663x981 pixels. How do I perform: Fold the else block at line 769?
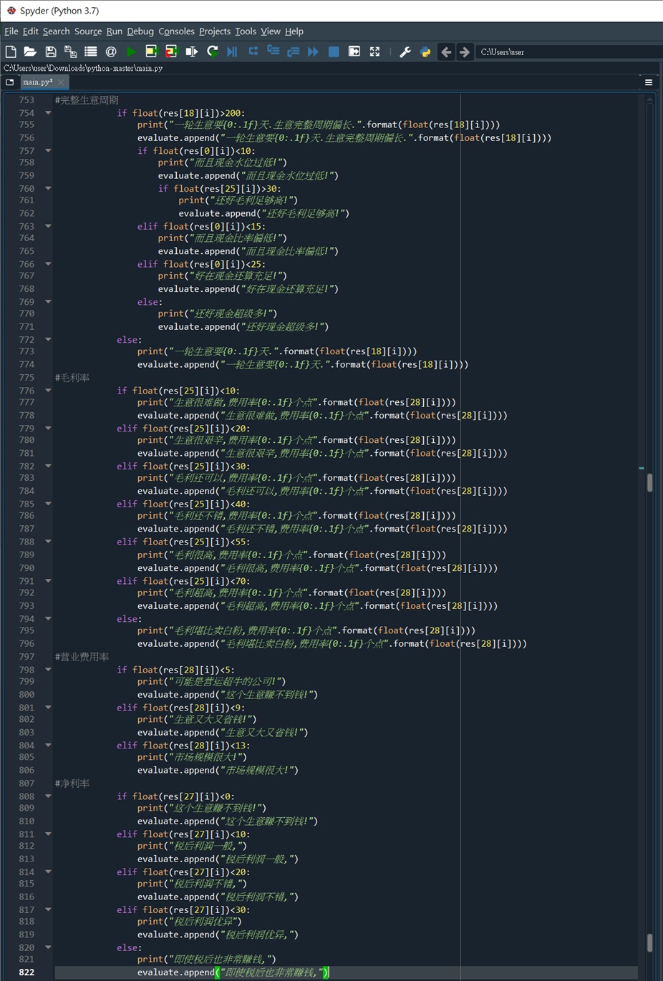click(48, 302)
